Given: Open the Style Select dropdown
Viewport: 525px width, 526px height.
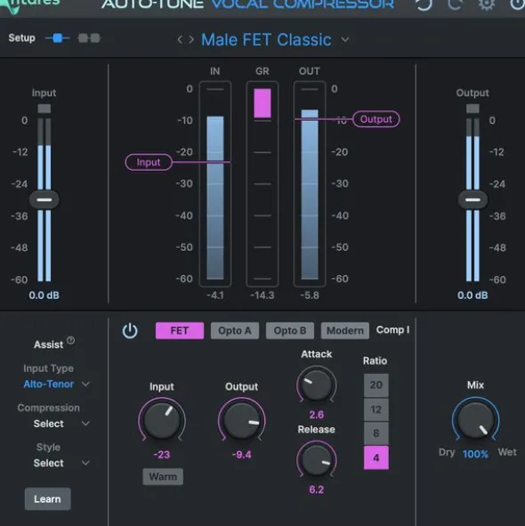Looking at the screenshot, I should coord(61,463).
